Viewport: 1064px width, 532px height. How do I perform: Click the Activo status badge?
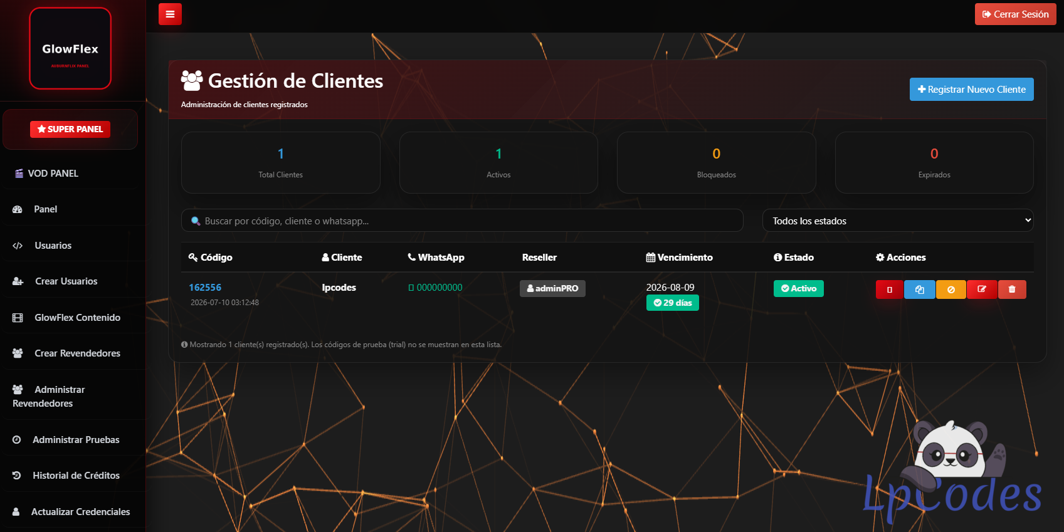(x=799, y=288)
